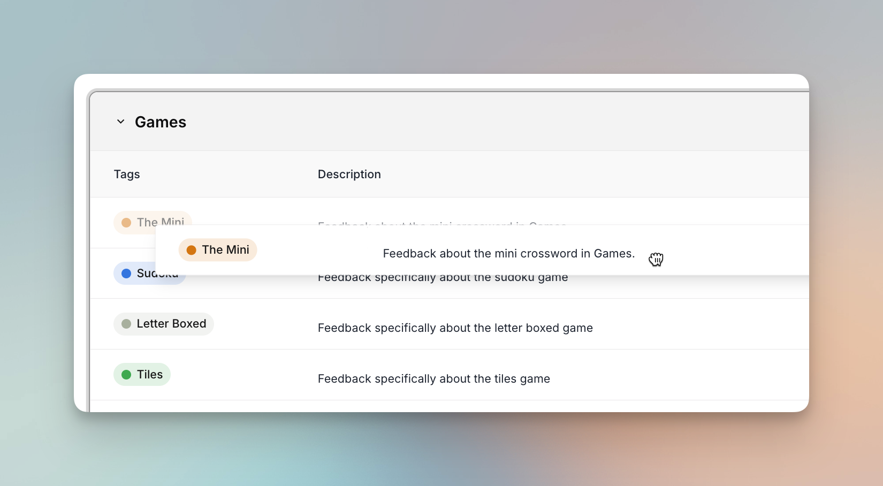The height and width of the screenshot is (486, 883).
Task: Click the letter boxed game description text
Action: coord(455,328)
